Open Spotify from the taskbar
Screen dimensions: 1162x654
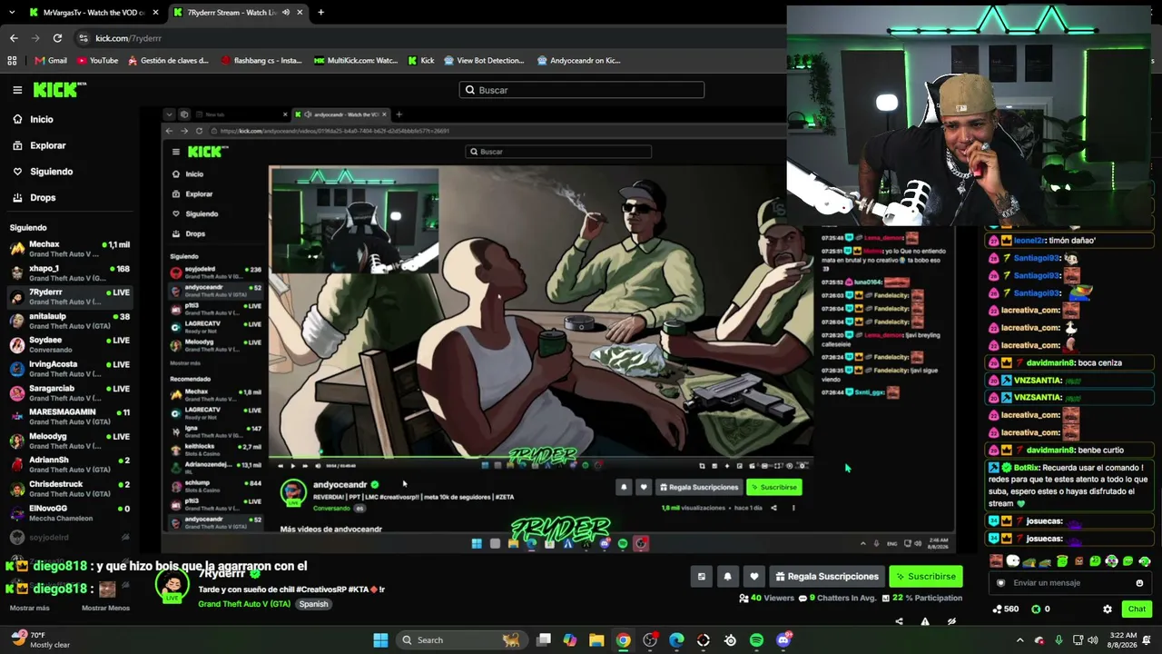pos(756,640)
